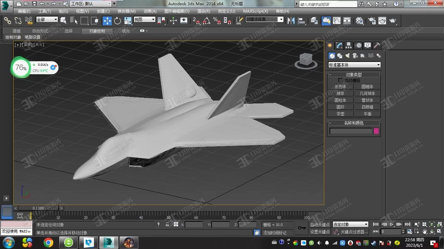444x249 pixels.
Task: Collapse the 对象类型 rollout
Action: coord(354,75)
